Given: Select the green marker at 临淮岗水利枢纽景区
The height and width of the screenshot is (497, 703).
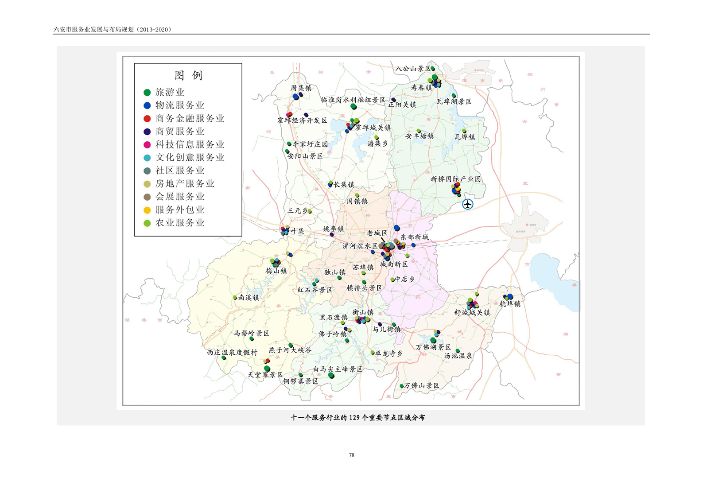Looking at the screenshot, I should 353,106.
